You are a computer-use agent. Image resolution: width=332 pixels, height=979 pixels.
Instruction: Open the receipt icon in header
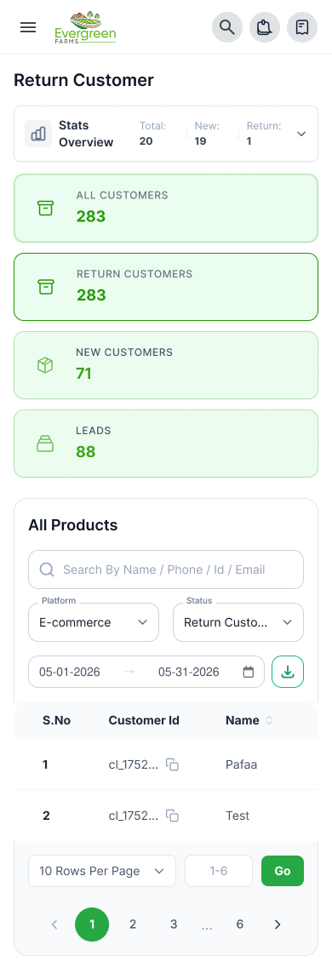tap(302, 27)
